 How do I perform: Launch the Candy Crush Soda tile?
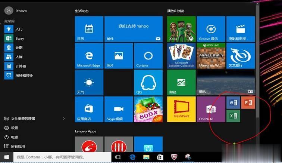click(148, 109)
